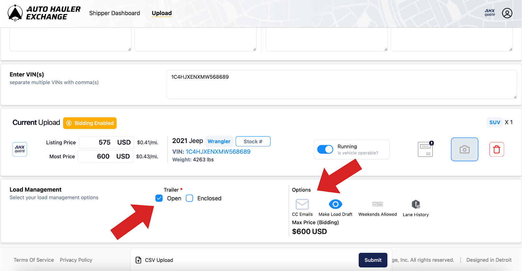Go to Shipper Dashboard
The image size is (522, 271).
(115, 13)
